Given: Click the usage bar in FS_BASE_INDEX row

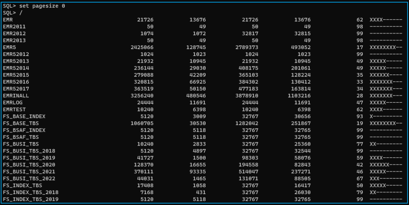Looking at the screenshot, I should (386, 116).
